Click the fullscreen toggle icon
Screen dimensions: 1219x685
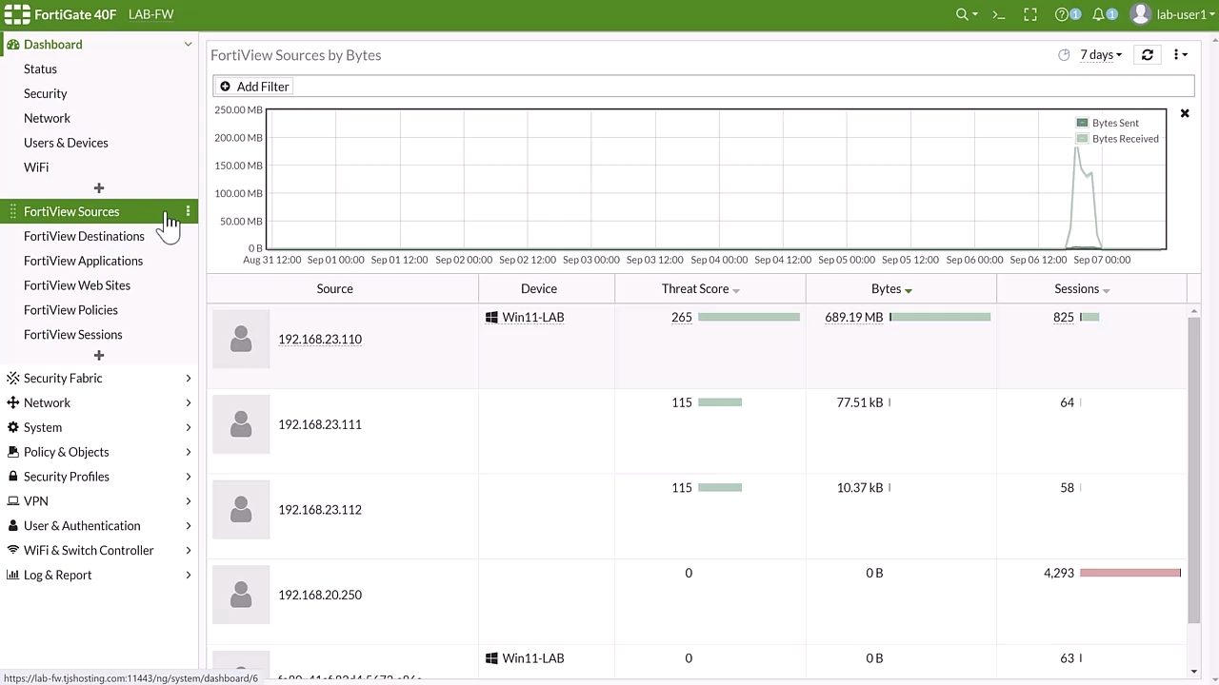pos(1030,14)
